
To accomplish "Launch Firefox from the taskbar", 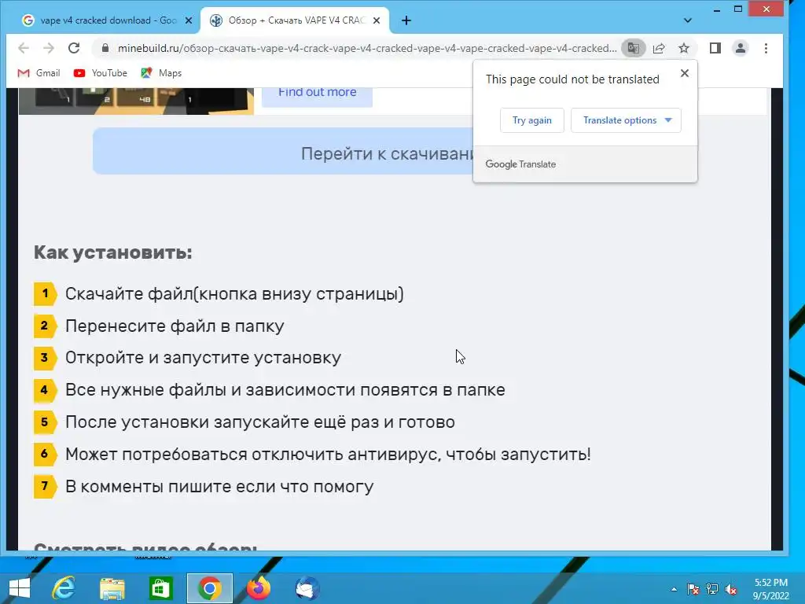I will tap(258, 588).
